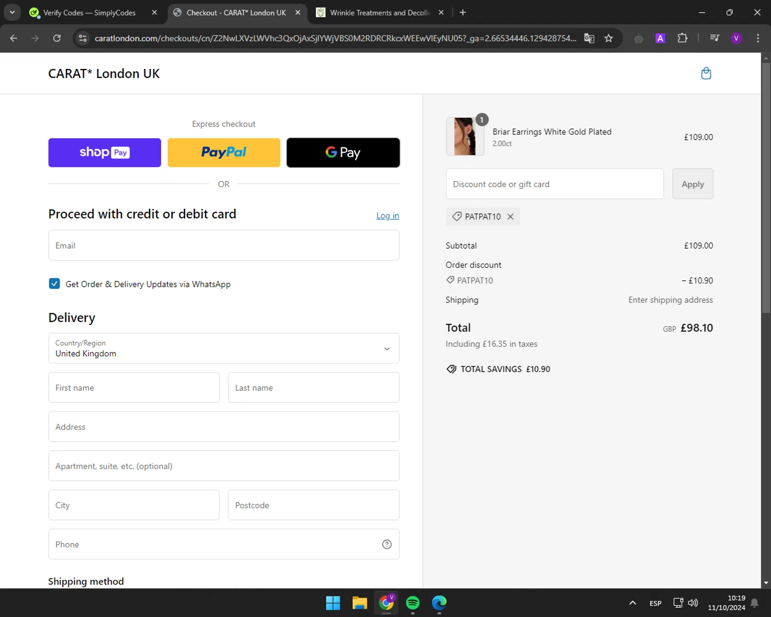This screenshot has width=771, height=617.
Task: Open the volume control in system tray
Action: [693, 603]
